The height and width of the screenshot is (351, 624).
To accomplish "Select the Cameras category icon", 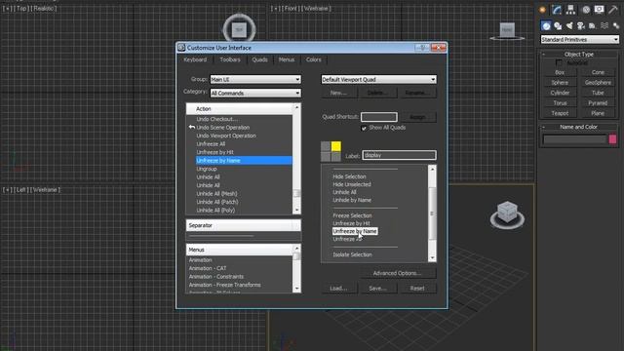I will click(581, 26).
